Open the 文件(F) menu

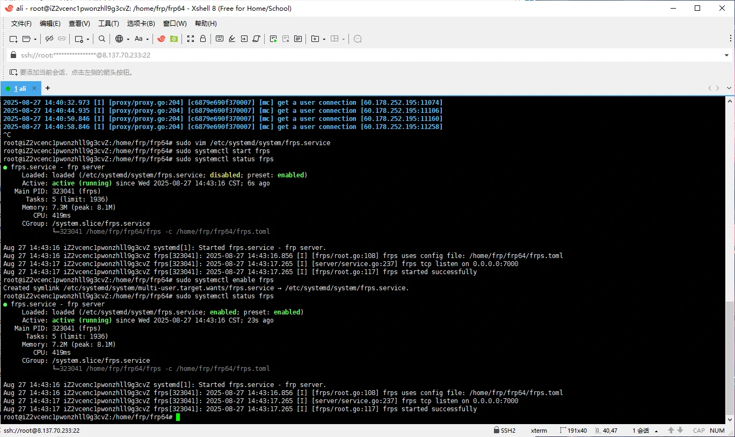(x=21, y=24)
